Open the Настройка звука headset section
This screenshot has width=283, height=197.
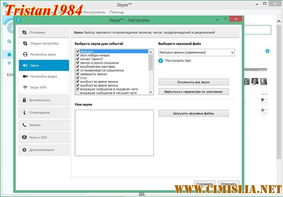pos(44,54)
